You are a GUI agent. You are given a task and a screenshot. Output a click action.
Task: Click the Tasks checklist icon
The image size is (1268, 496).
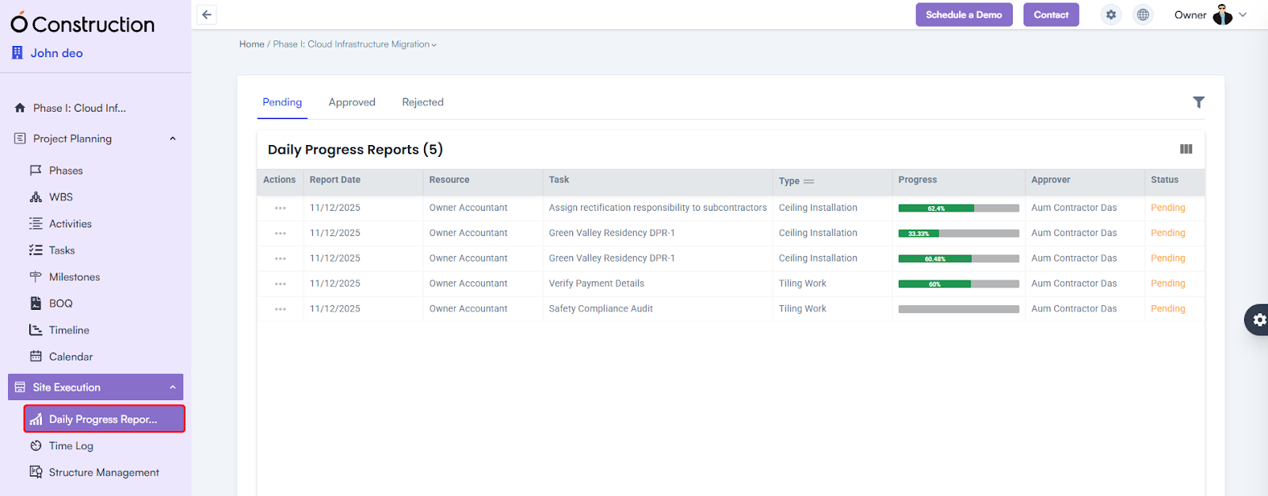point(36,250)
